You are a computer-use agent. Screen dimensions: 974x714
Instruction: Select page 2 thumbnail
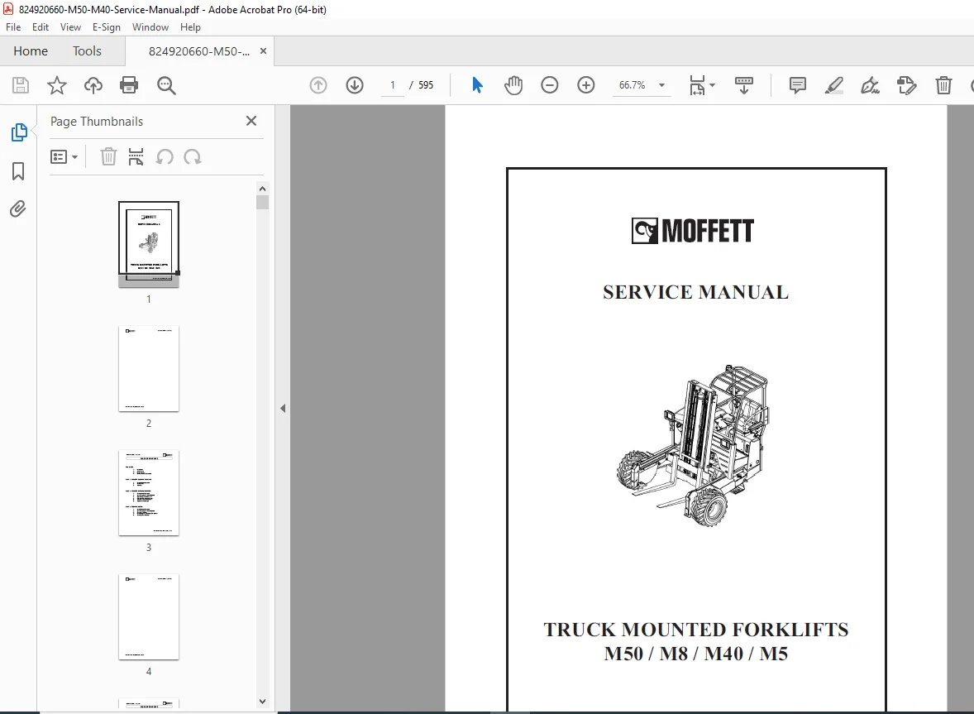point(149,368)
